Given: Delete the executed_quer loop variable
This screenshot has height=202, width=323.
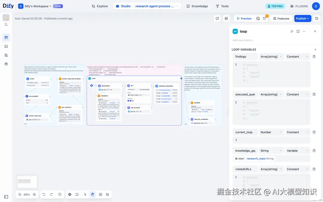Looking at the screenshot, I should (314, 94).
